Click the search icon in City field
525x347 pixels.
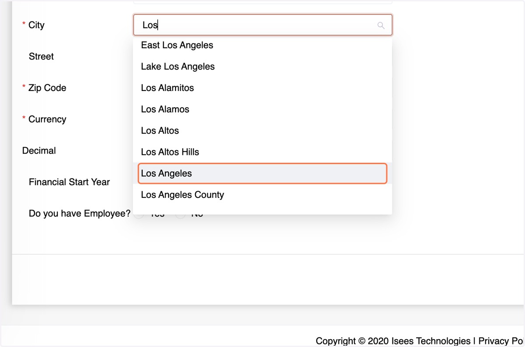tap(381, 25)
